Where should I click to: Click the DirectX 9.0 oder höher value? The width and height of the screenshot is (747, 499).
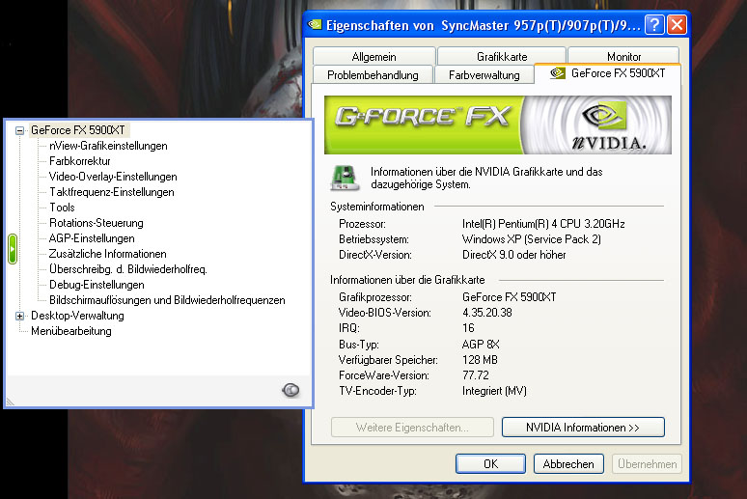click(x=514, y=255)
